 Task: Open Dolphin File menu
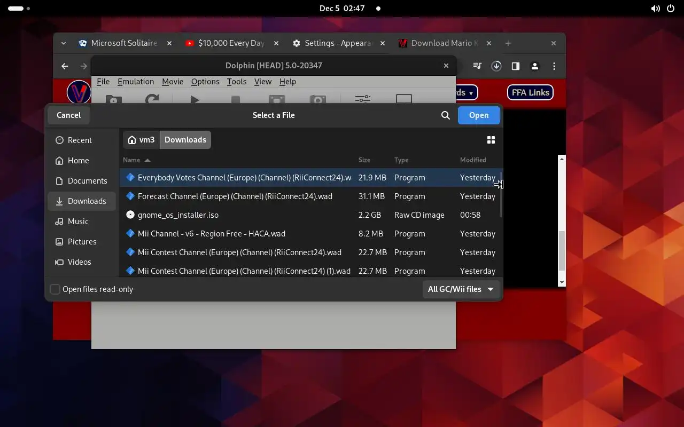coord(103,82)
